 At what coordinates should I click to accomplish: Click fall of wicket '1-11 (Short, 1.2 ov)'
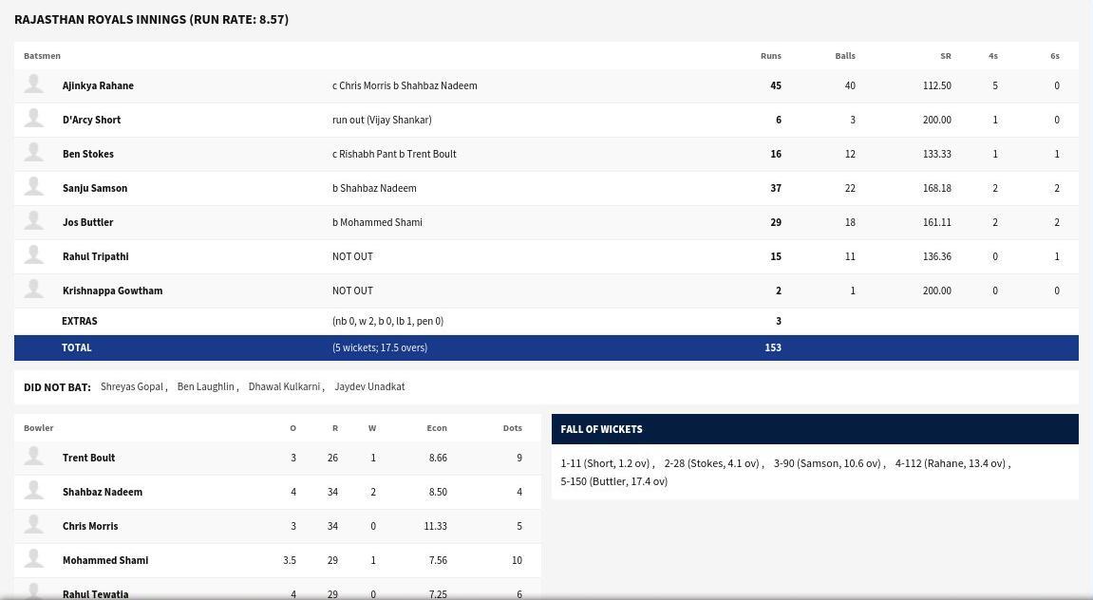[605, 463]
